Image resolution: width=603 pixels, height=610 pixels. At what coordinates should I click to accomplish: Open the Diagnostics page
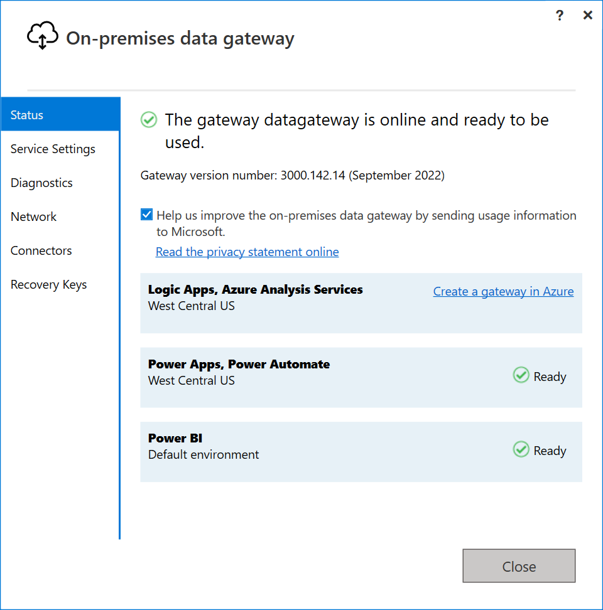41,183
